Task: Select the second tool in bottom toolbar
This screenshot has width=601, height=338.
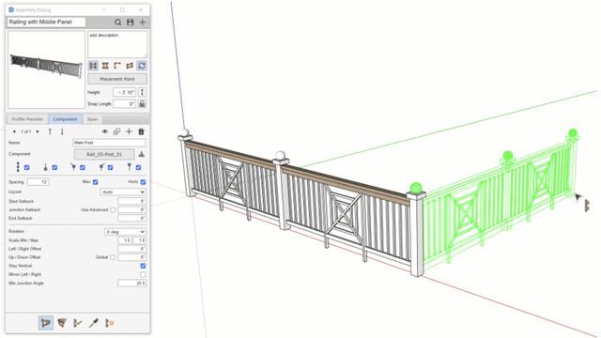Action: 62,323
